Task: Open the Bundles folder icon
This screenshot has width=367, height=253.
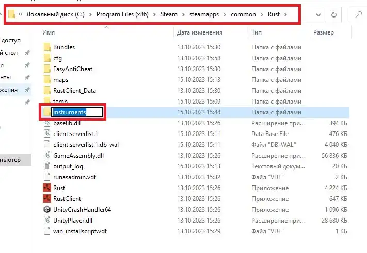Action: click(x=47, y=47)
